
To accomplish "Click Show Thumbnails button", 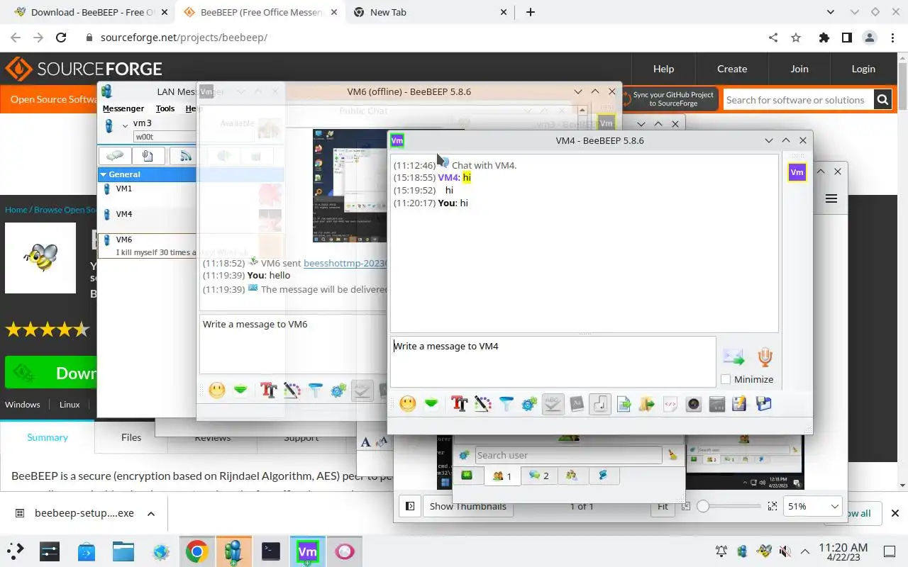I will (468, 506).
